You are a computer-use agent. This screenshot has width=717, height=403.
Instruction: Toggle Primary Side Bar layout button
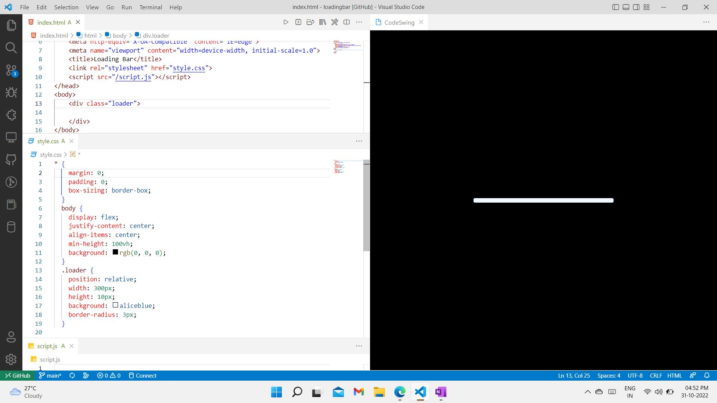pos(616,7)
